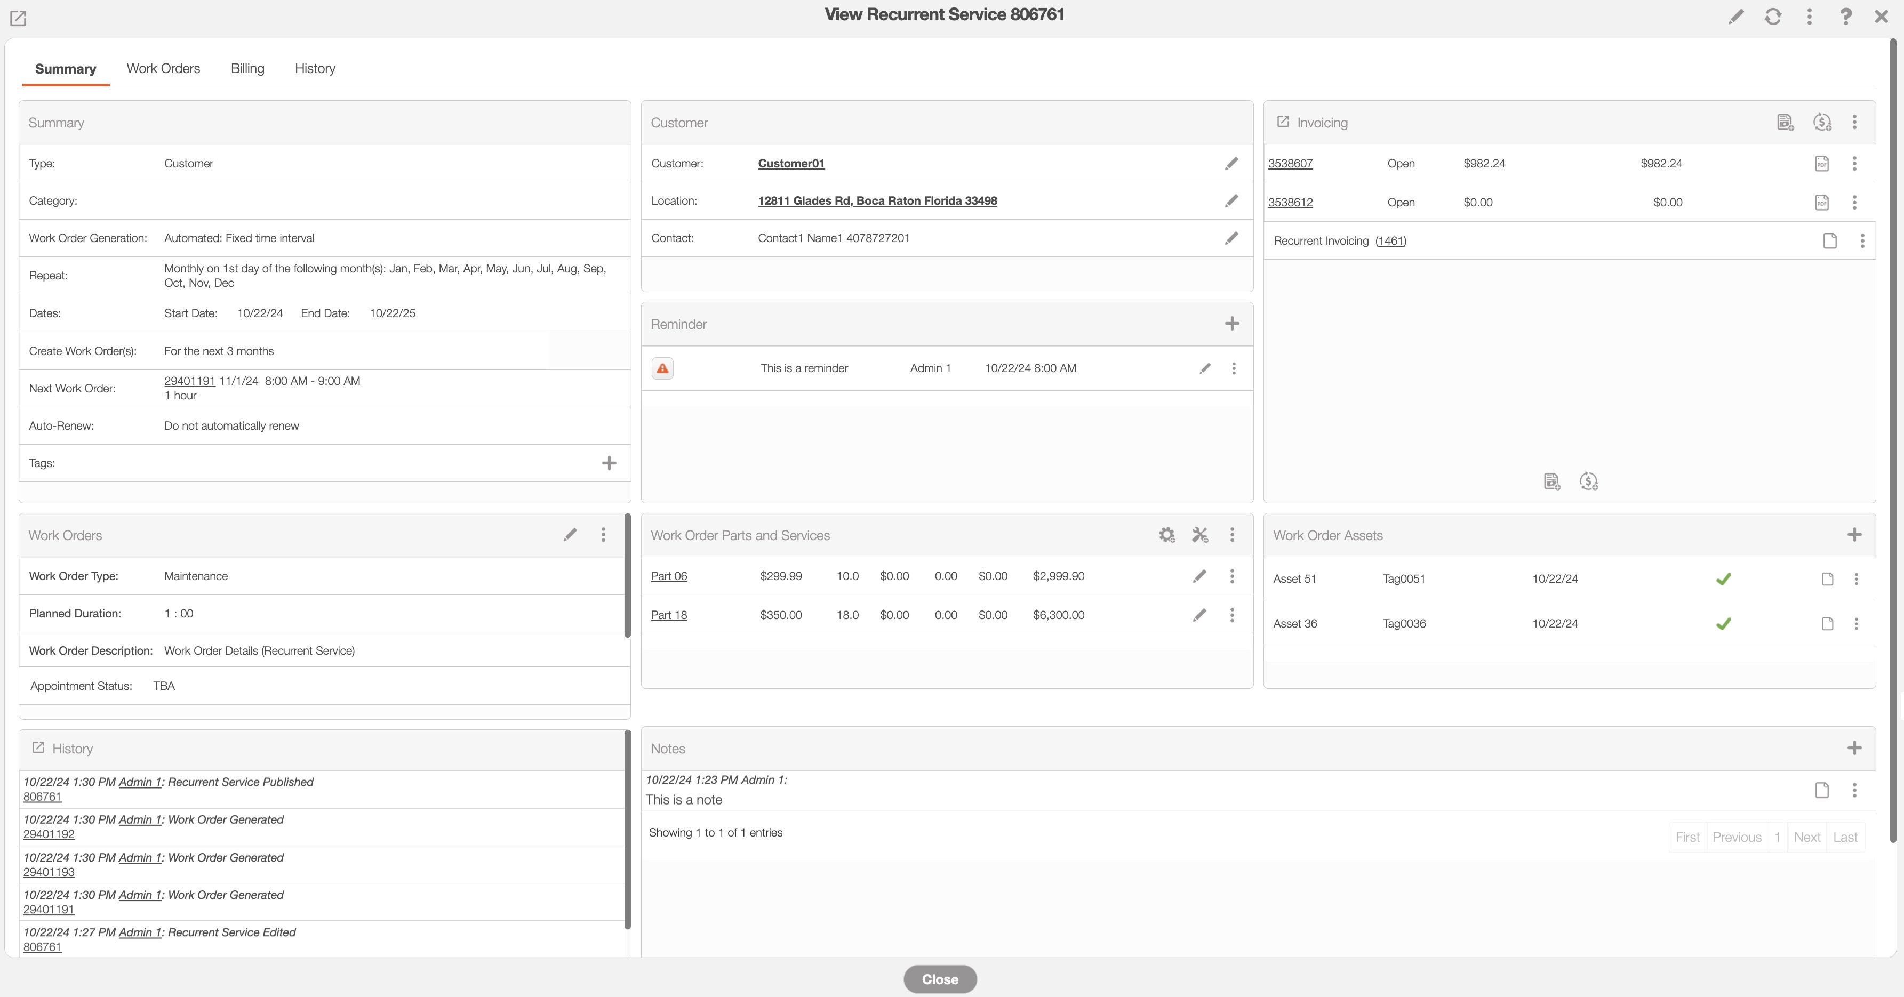Open the Customer01 link
The height and width of the screenshot is (997, 1904).
coord(791,163)
